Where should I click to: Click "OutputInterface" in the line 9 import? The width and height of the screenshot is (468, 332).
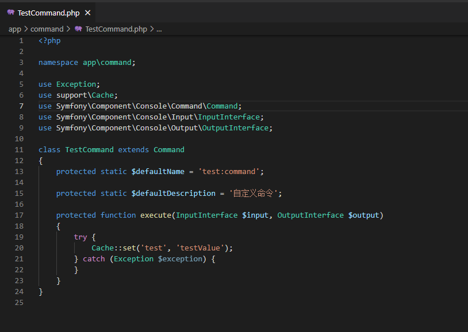click(x=236, y=128)
